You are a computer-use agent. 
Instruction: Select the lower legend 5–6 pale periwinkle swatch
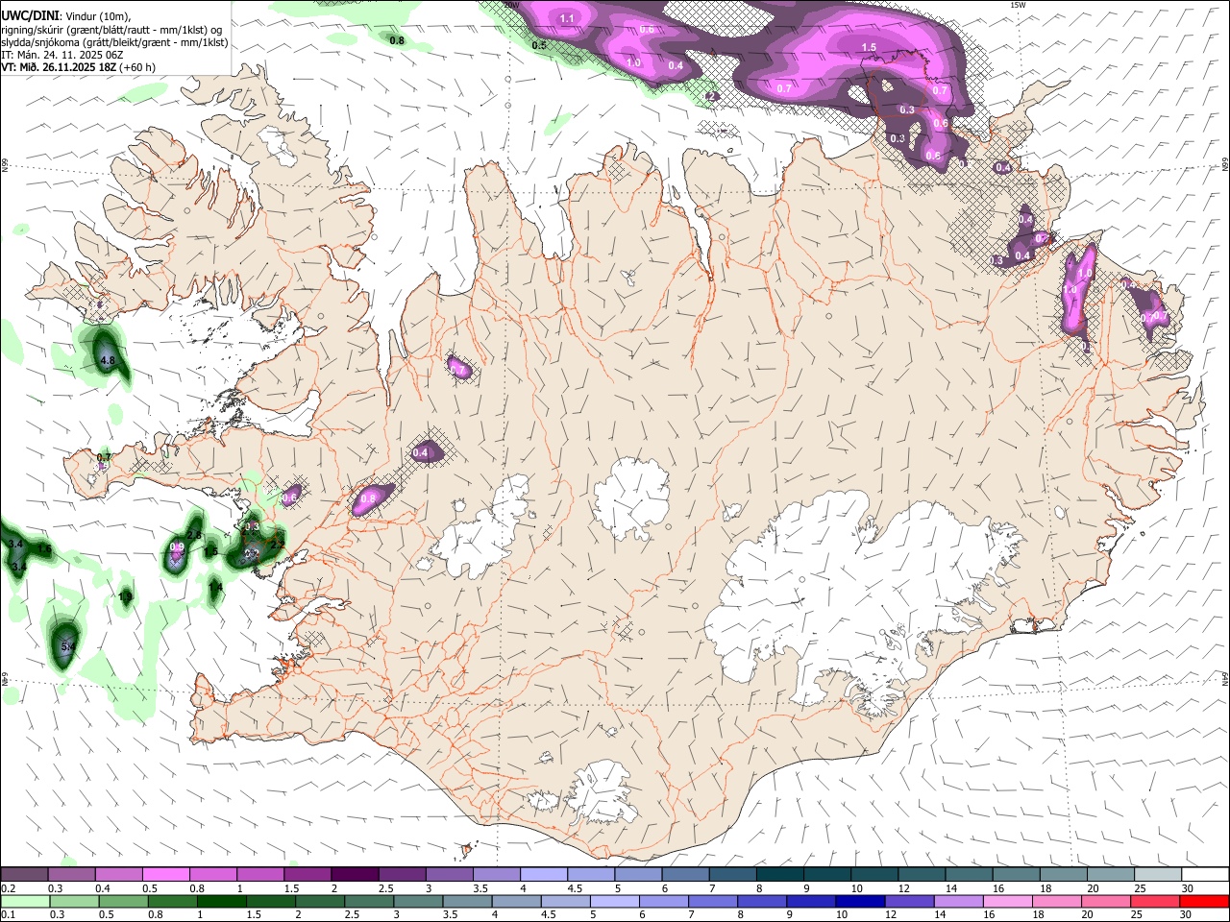(615, 901)
